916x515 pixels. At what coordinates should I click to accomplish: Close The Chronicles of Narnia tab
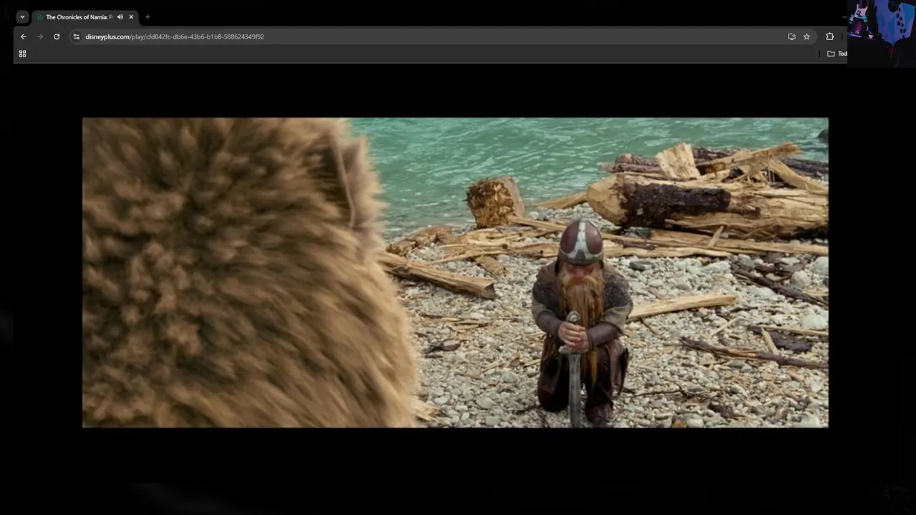(x=131, y=17)
